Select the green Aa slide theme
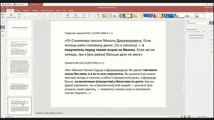 [x=127, y=16]
